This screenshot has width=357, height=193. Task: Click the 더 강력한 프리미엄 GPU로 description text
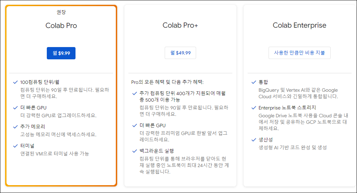click(x=183, y=136)
